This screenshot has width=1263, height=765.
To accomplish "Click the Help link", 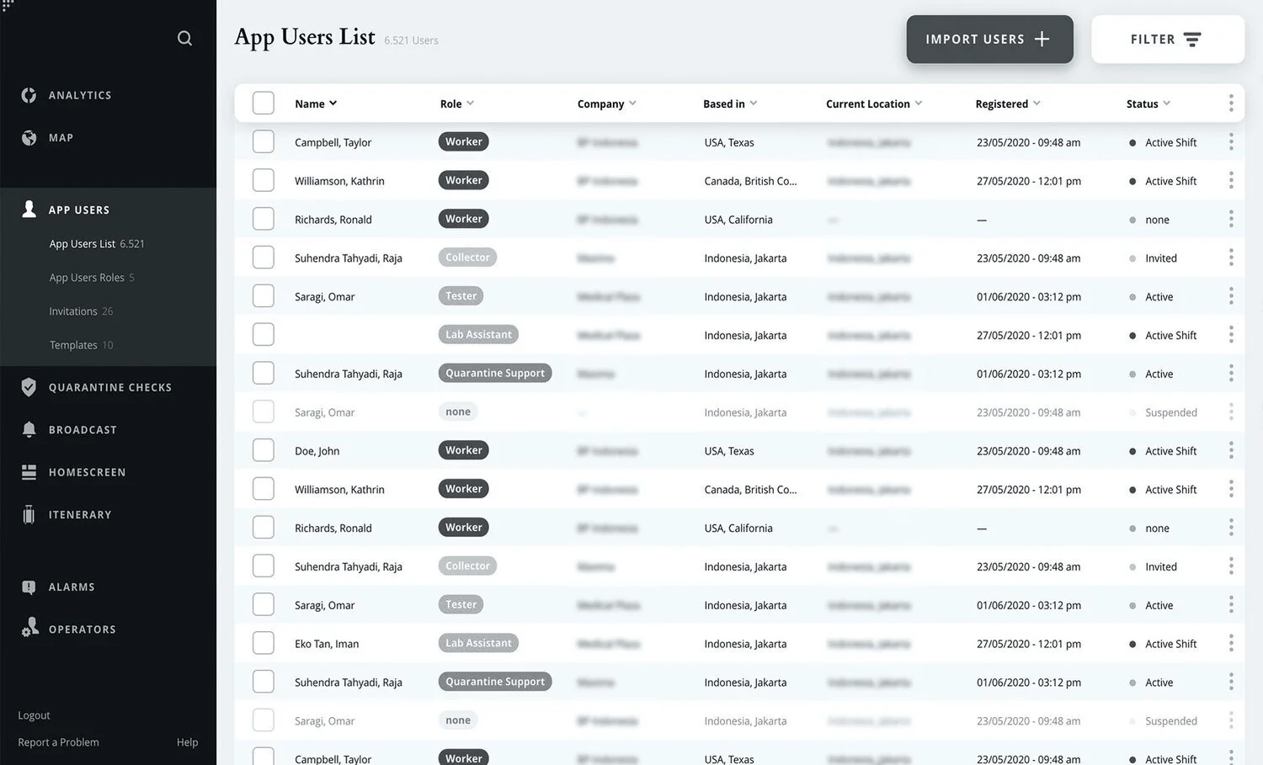I will [188, 742].
